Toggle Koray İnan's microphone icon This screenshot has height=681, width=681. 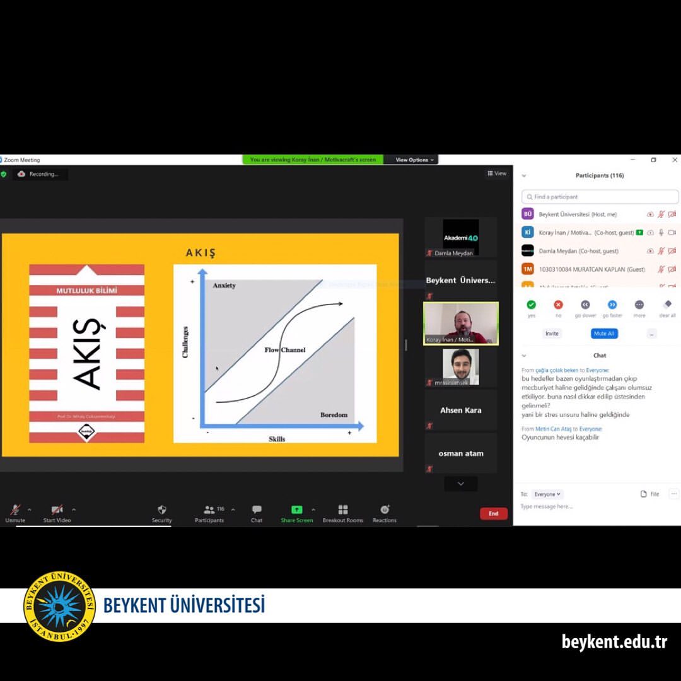pos(661,232)
